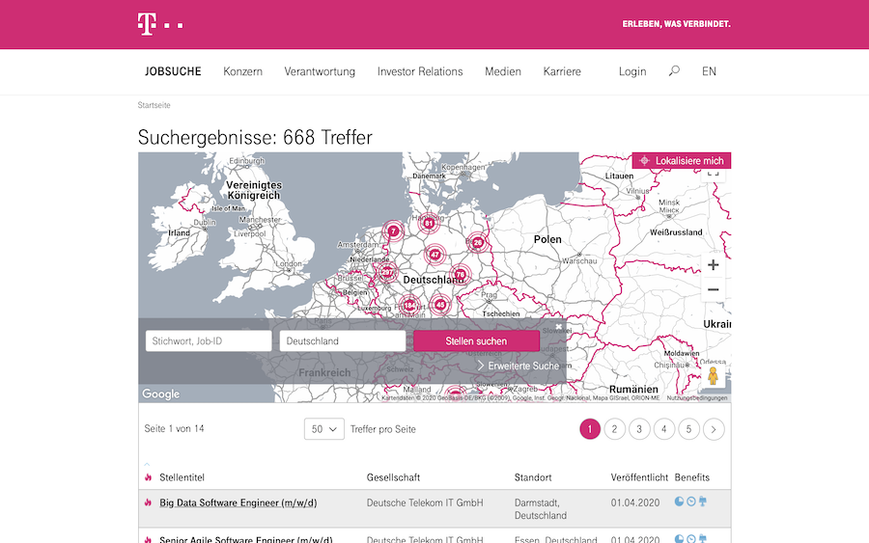Go to results page 3
869x543 pixels.
(639, 429)
